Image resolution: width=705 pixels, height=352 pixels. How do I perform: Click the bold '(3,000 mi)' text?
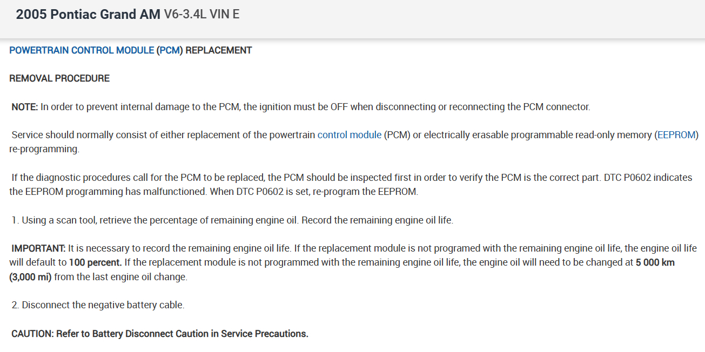tap(30, 277)
